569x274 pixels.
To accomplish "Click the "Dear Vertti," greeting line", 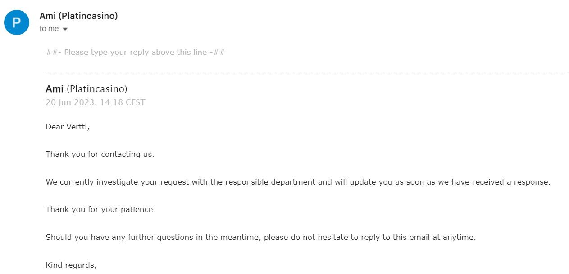I will (68, 127).
